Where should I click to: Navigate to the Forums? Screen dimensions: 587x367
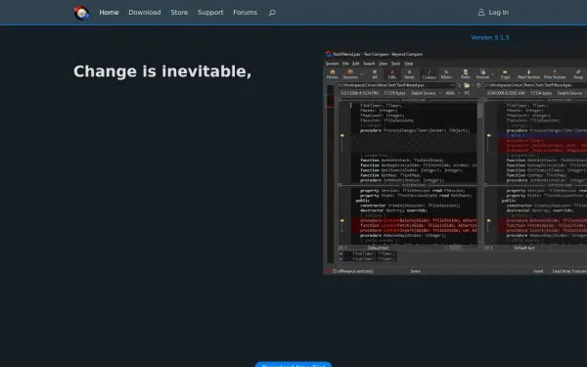click(x=246, y=13)
